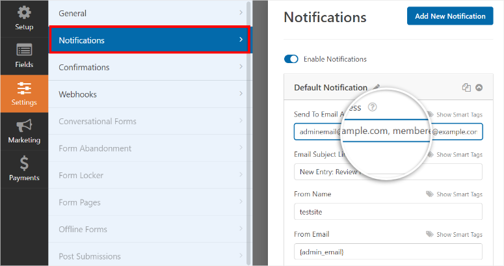Click the chevron on the General row

(241, 12)
